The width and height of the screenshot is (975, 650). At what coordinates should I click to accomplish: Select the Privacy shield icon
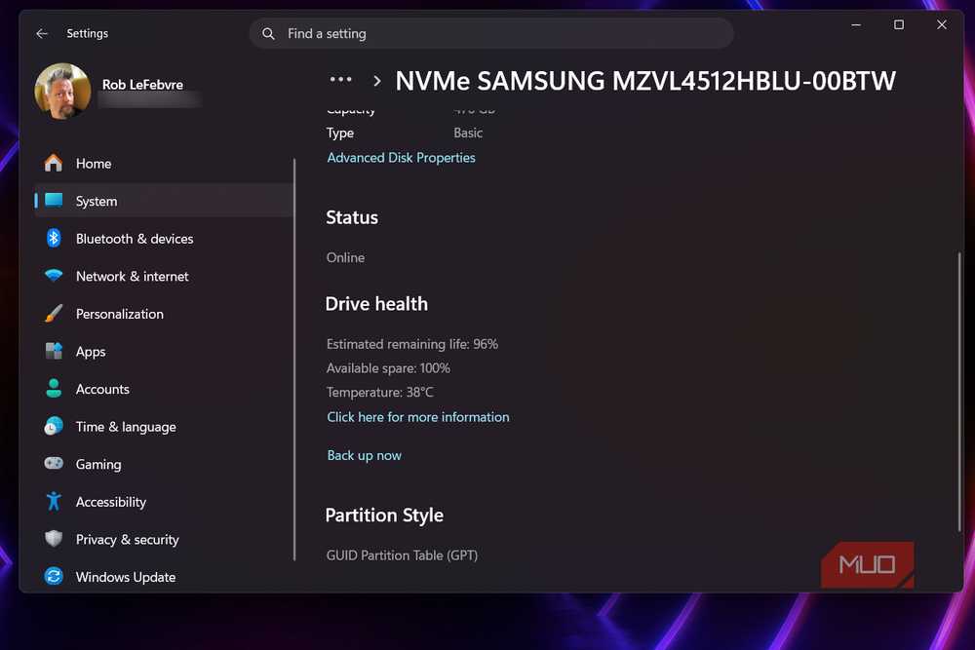(x=54, y=539)
